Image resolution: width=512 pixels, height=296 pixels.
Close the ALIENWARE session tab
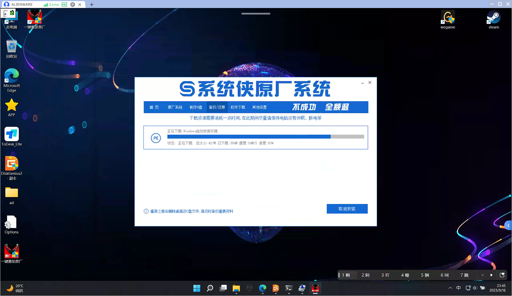(80, 5)
